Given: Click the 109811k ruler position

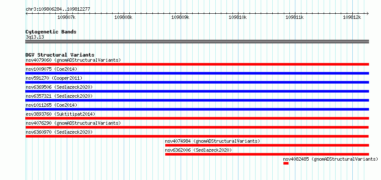Looking at the screenshot, I should pos(295,17).
